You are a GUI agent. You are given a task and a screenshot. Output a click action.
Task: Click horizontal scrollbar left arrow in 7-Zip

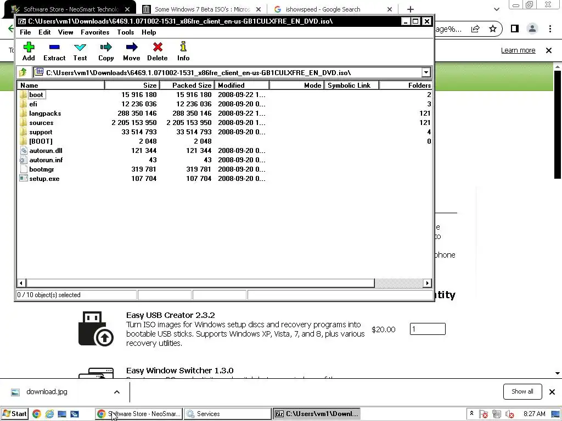(21, 283)
